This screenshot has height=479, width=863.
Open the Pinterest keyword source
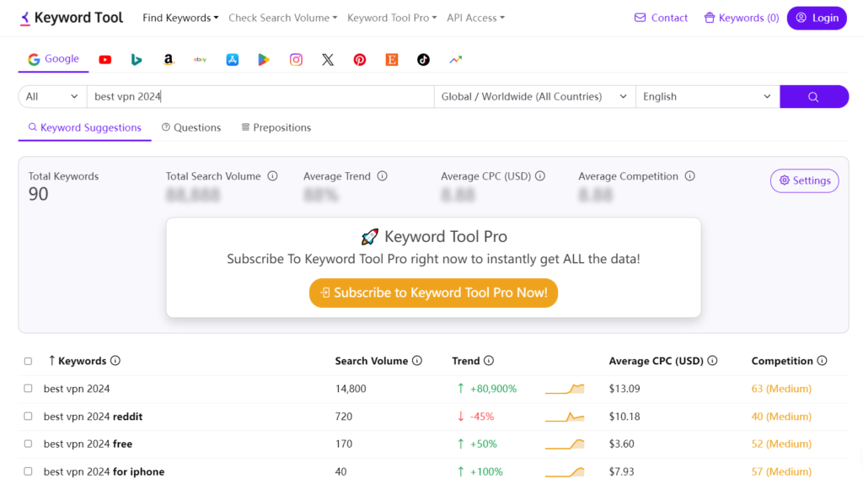point(360,60)
